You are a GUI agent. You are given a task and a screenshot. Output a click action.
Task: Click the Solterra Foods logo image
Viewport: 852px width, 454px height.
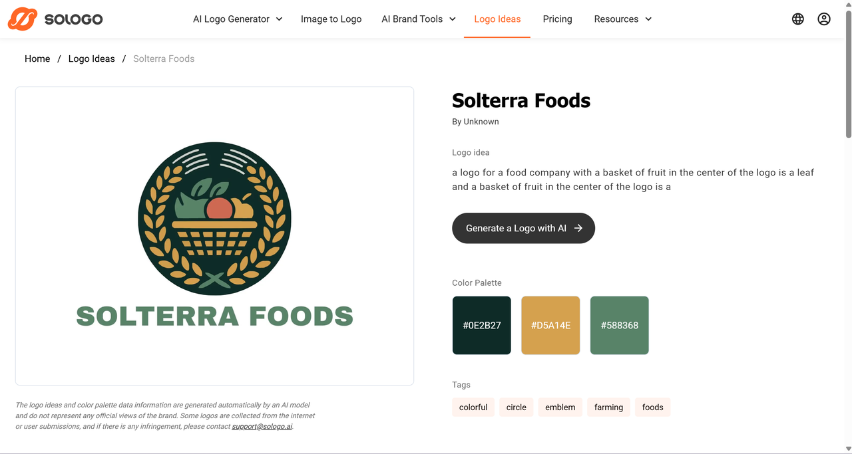point(214,235)
